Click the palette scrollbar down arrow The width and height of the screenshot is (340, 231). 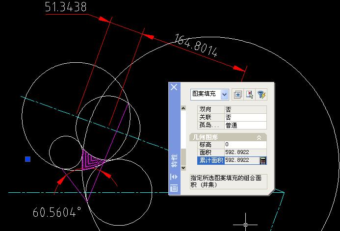click(x=183, y=168)
